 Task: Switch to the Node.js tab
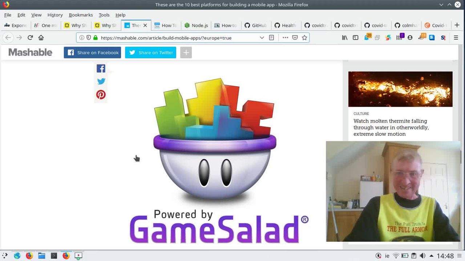pos(196,25)
